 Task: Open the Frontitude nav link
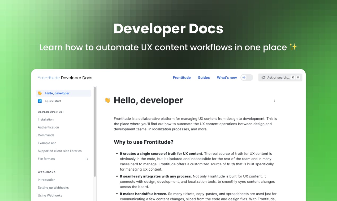pyautogui.click(x=182, y=77)
